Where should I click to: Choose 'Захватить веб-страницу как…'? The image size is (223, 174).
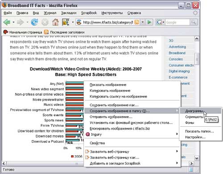[x=132, y=158]
